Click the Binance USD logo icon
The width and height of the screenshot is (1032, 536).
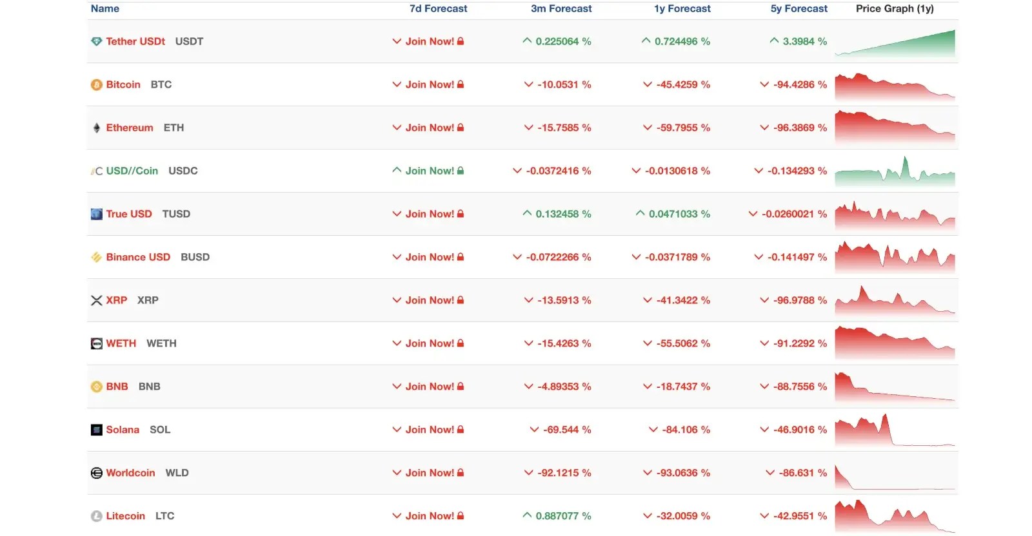(x=97, y=257)
